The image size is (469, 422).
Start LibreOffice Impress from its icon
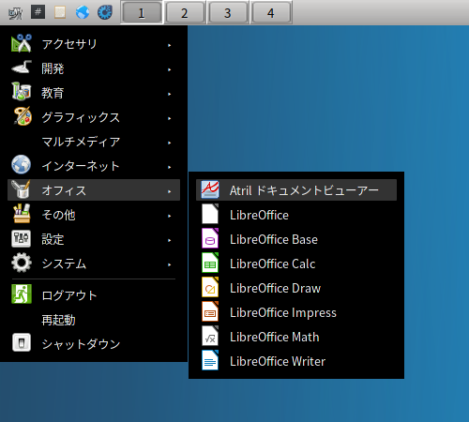pos(210,312)
